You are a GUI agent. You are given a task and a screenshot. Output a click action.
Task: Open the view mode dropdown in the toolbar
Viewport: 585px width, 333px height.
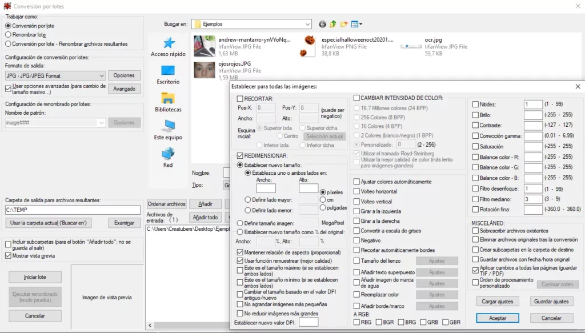359,25
